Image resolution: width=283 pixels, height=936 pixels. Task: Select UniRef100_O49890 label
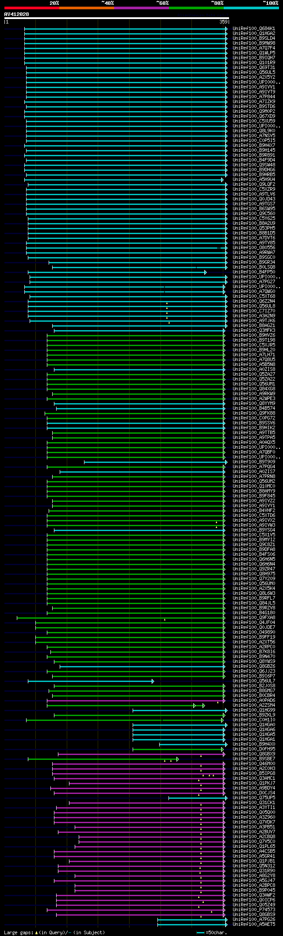point(254,632)
